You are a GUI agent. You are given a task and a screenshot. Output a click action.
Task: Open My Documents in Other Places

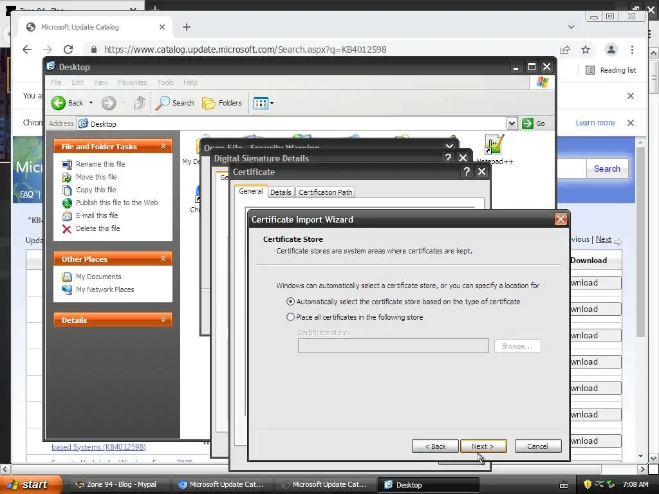tap(98, 277)
